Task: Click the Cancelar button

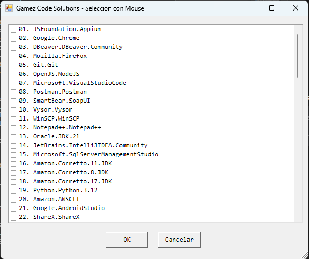Action: click(180, 240)
